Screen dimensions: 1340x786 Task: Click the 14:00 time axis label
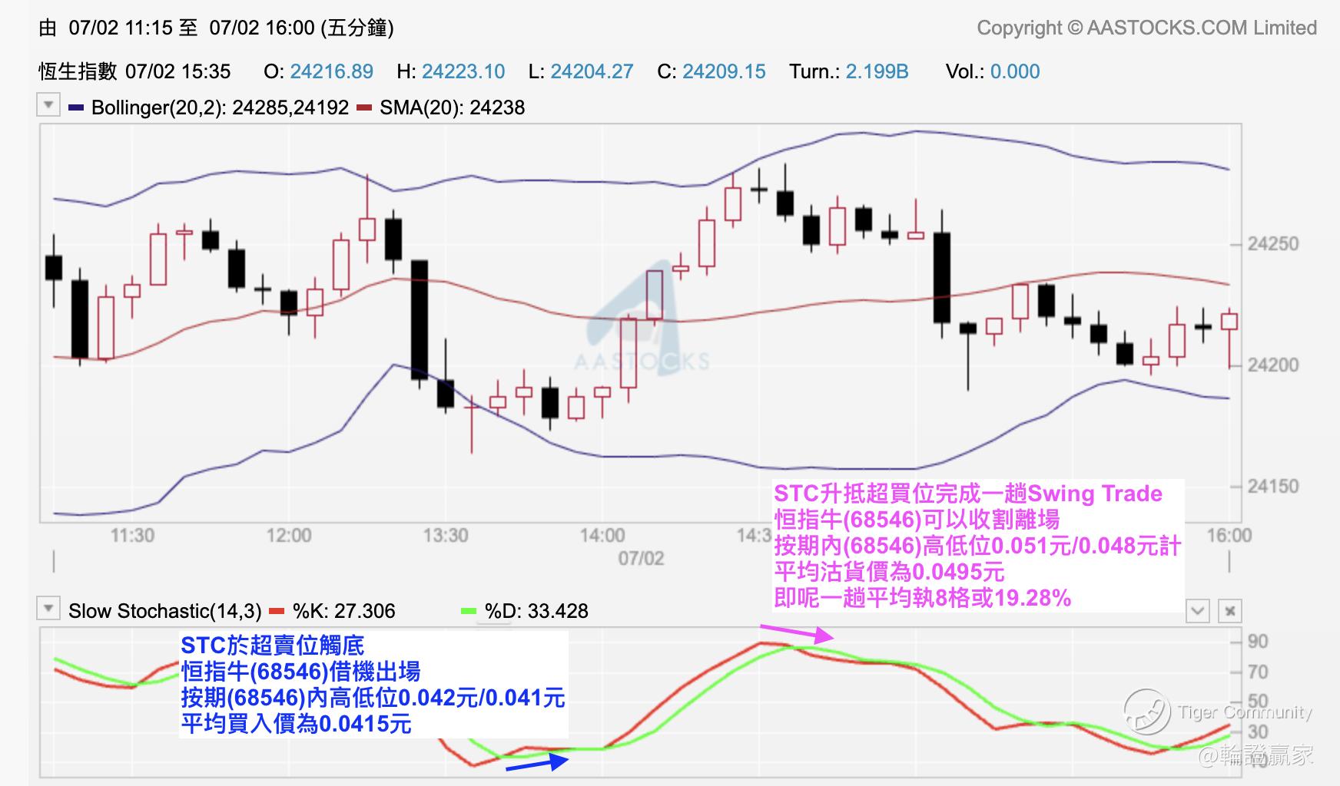click(x=602, y=535)
